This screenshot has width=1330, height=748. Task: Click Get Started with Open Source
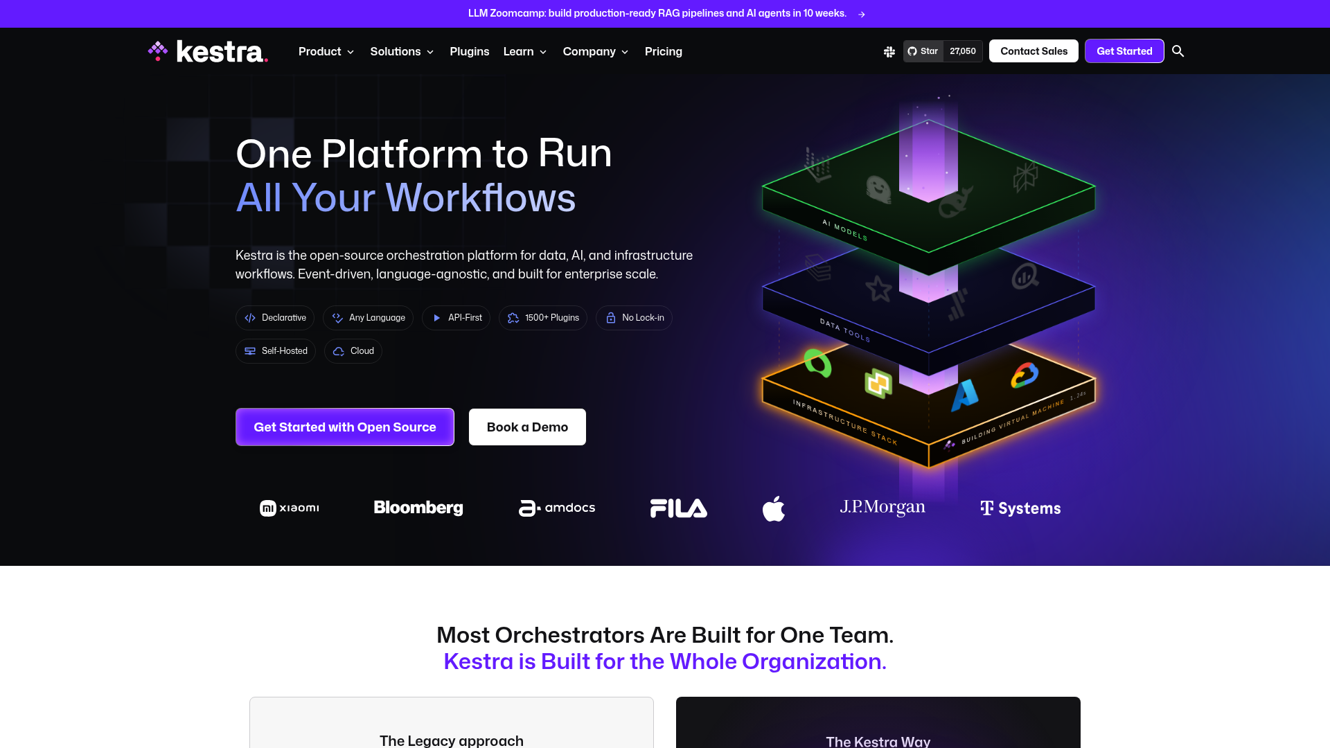pos(345,427)
